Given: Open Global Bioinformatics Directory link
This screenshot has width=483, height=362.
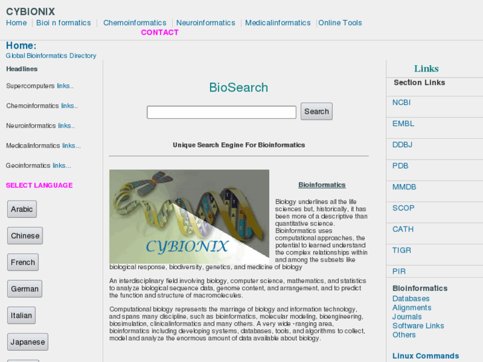Looking at the screenshot, I should 51,56.
